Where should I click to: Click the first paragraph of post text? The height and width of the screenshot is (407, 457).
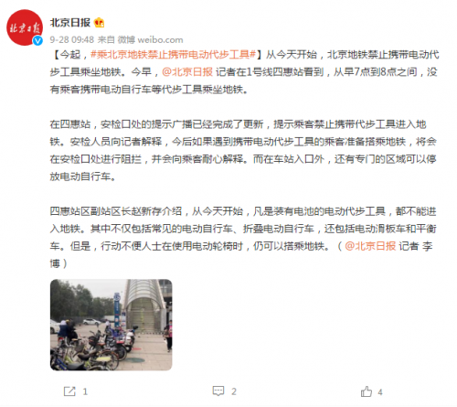coord(244,72)
